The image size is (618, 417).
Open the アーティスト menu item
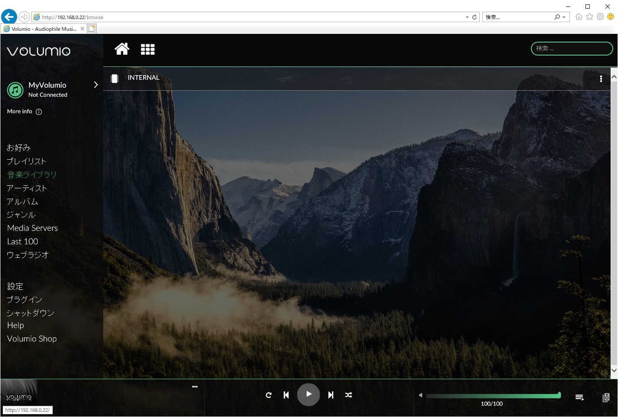click(27, 188)
